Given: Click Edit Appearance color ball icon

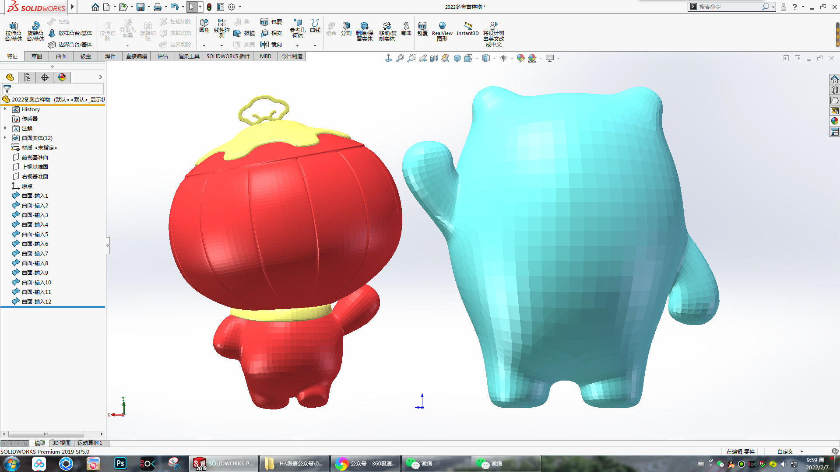Looking at the screenshot, I should (x=521, y=58).
